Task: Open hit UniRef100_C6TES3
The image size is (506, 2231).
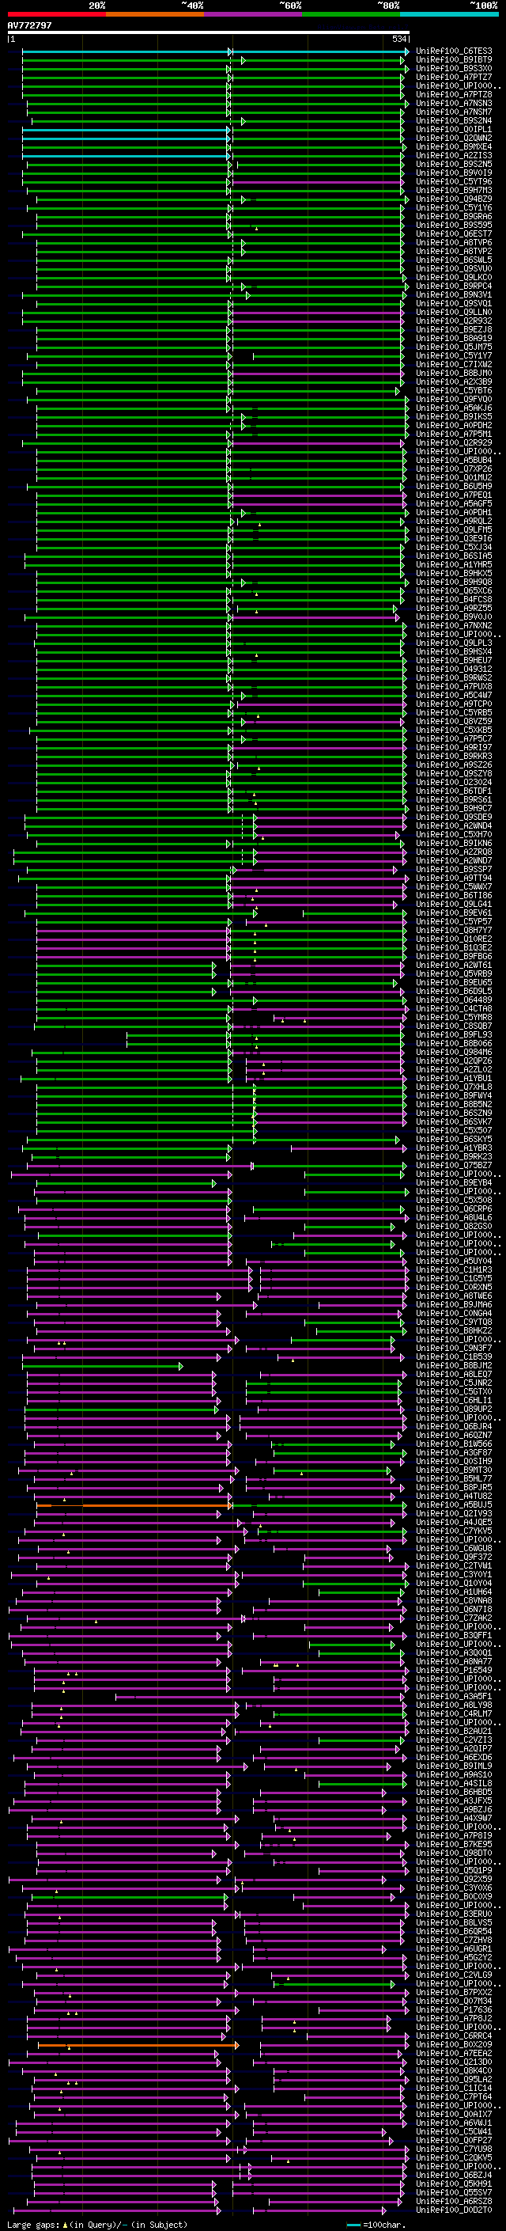Action: [x=453, y=51]
